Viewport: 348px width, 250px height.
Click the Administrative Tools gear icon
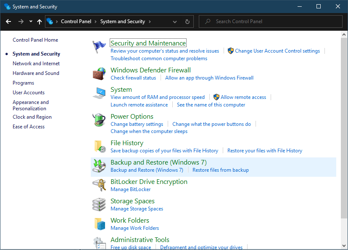(x=99, y=243)
